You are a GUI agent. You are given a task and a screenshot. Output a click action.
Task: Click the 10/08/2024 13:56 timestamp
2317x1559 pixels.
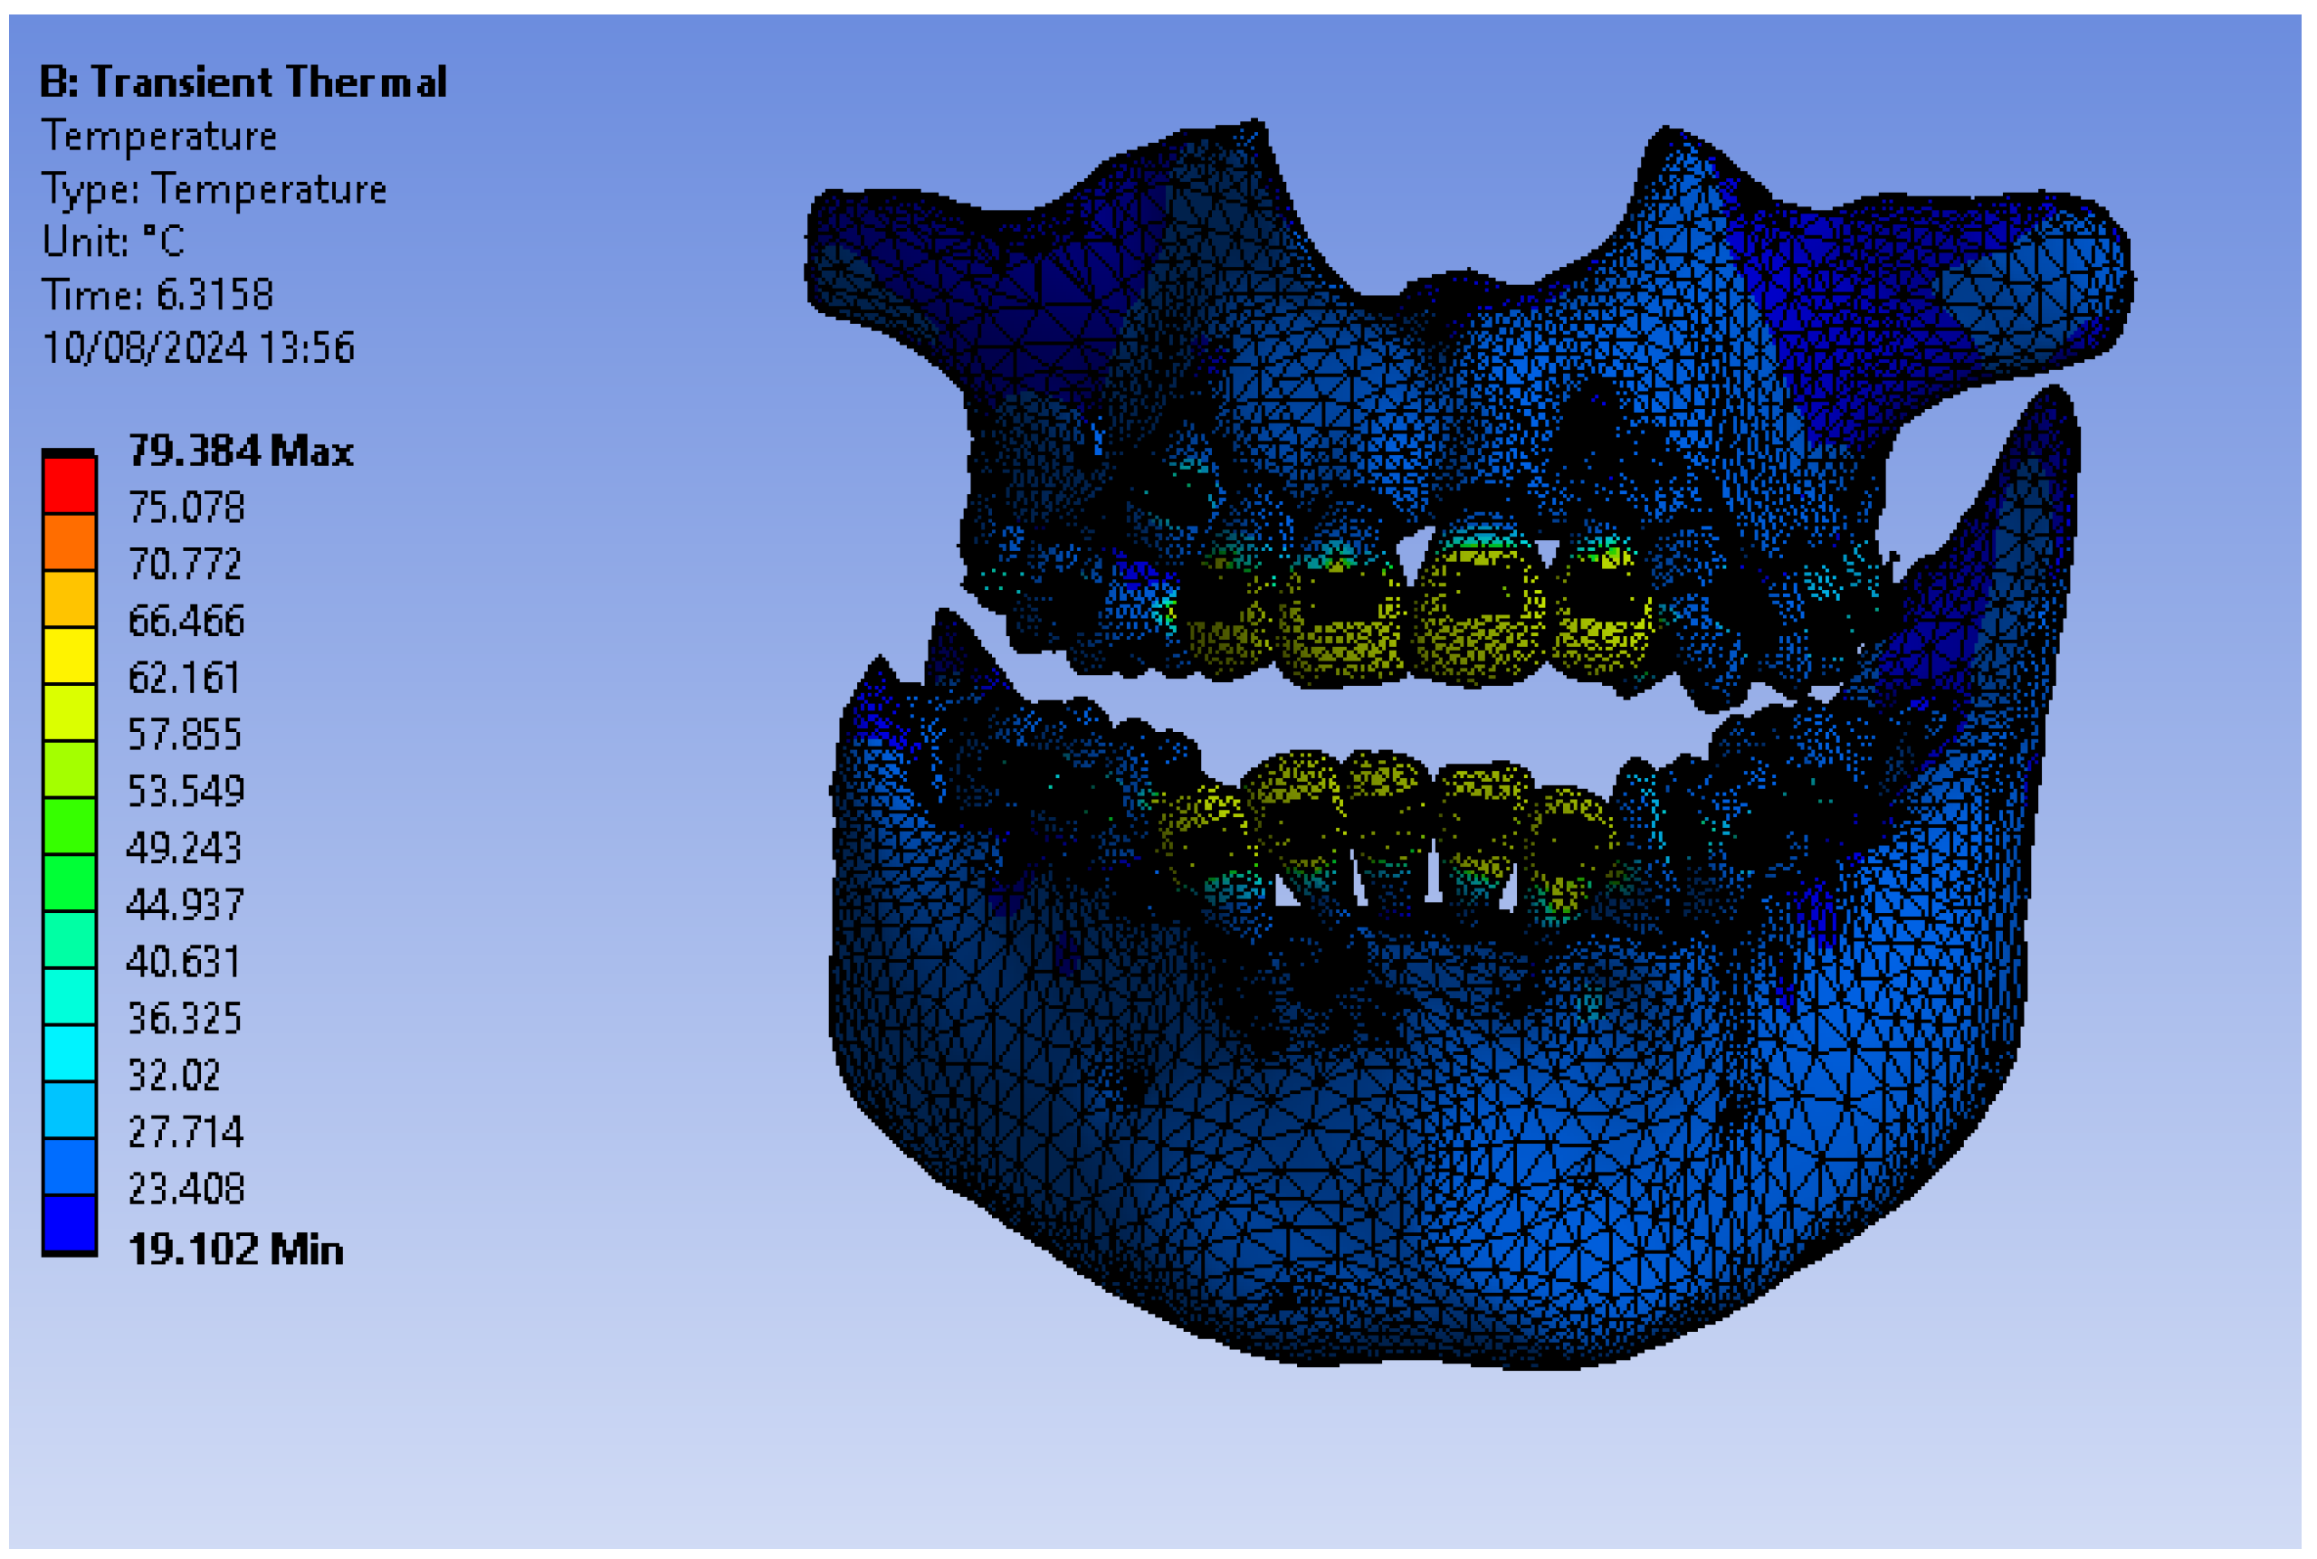coord(197,348)
